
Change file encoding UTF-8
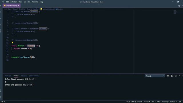point(154,102)
